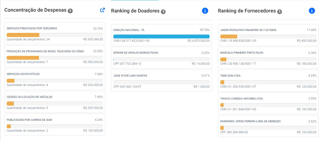Select donor JOSE VITOR LIMA DANTAS
This screenshot has height=141, width=322.
point(161,80)
